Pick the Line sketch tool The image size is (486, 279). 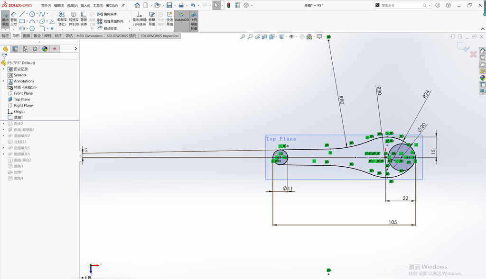click(22, 14)
